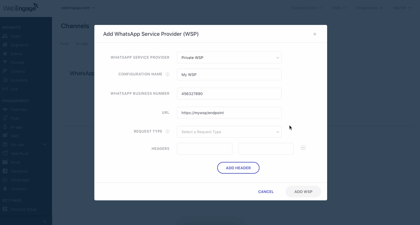Click the Journeys sidebar icon

pyautogui.click(x=5, y=189)
